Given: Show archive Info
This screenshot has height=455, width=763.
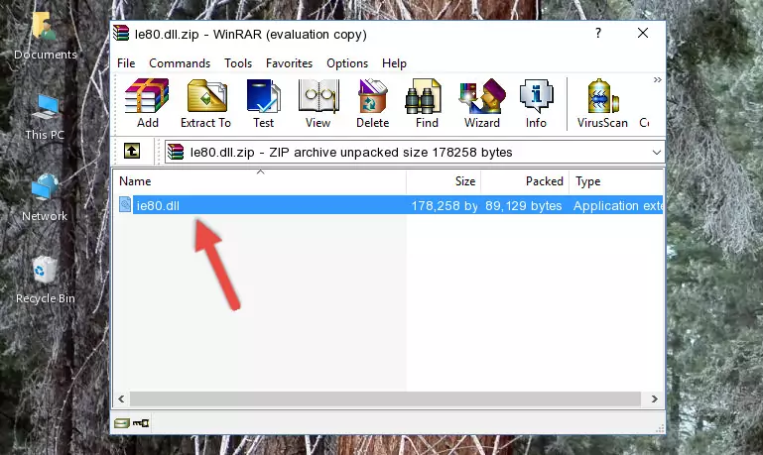Looking at the screenshot, I should click(x=536, y=103).
